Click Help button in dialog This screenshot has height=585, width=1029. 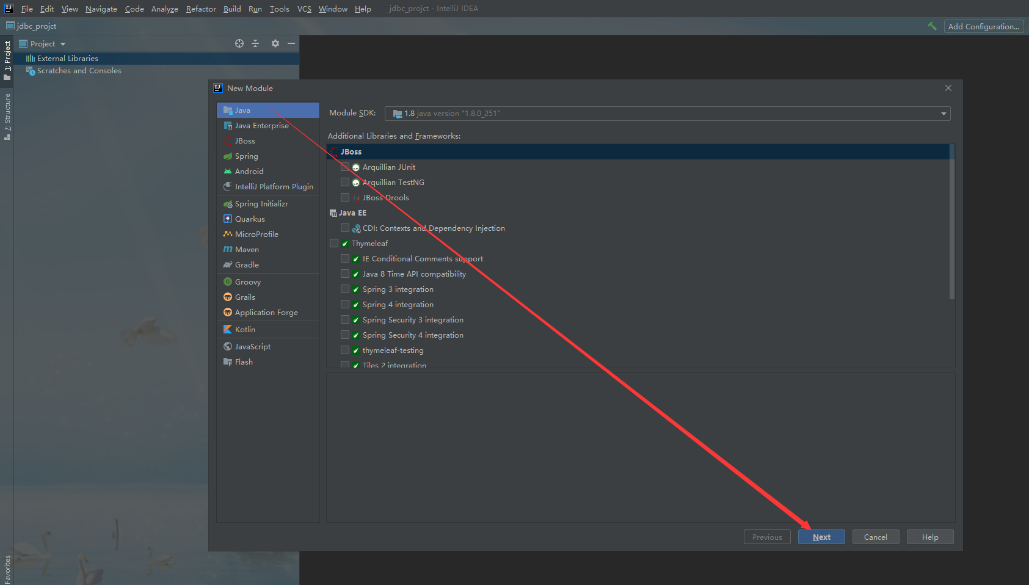point(930,537)
